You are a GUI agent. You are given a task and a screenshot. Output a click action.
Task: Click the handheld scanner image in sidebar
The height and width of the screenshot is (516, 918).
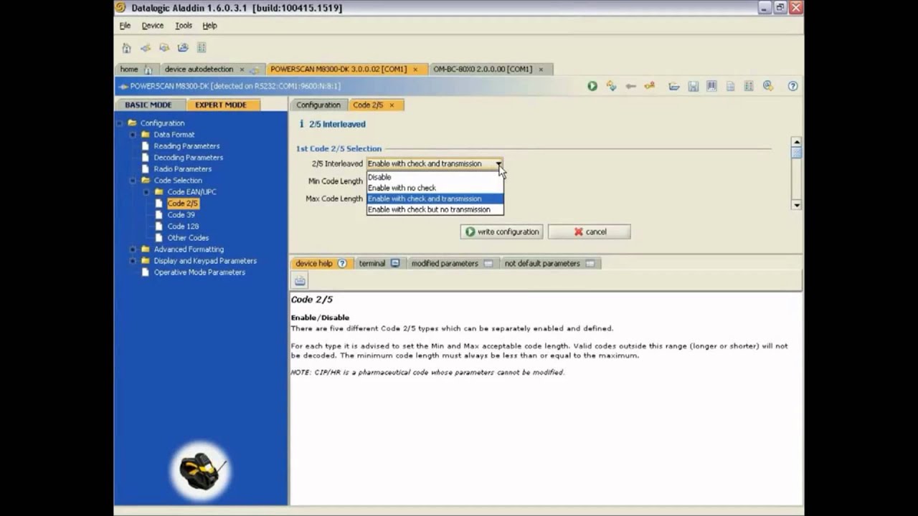tap(202, 471)
